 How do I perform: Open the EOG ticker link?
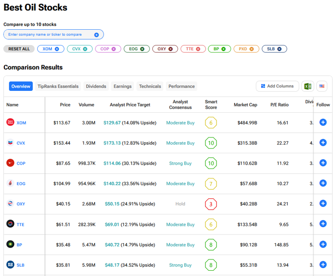click(x=21, y=184)
